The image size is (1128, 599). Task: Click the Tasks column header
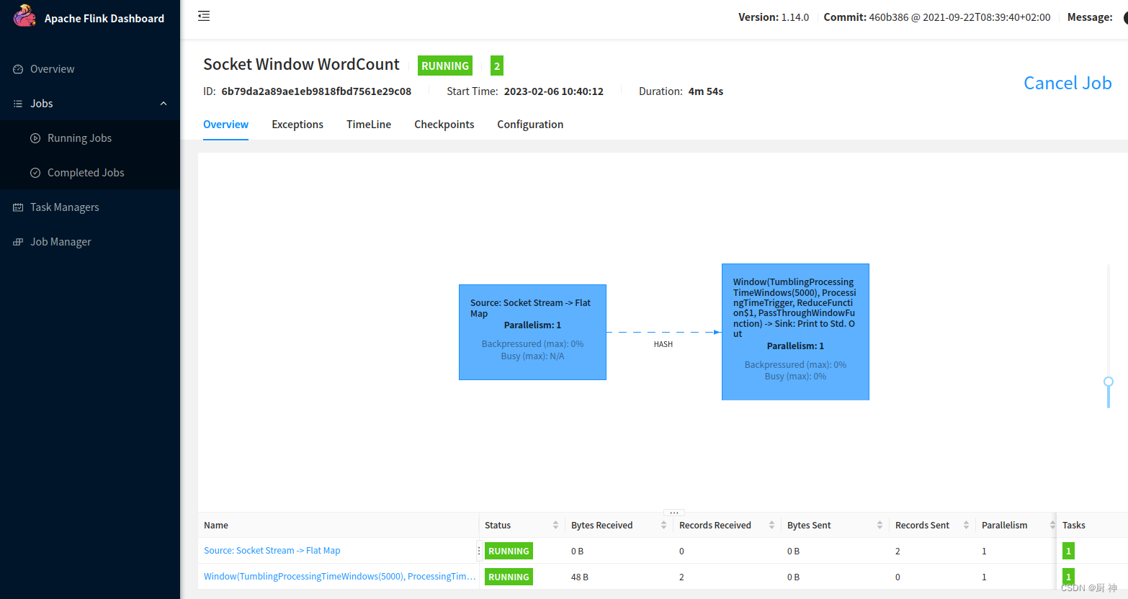[x=1074, y=526]
